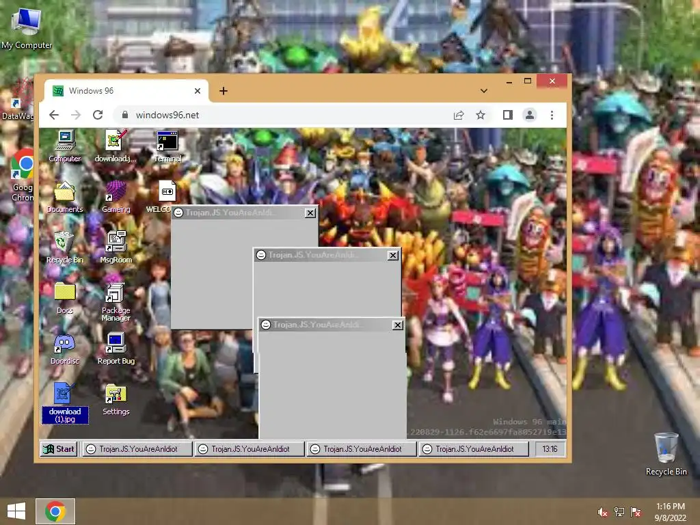Select the Windows 96 browser tab

pyautogui.click(x=126, y=91)
